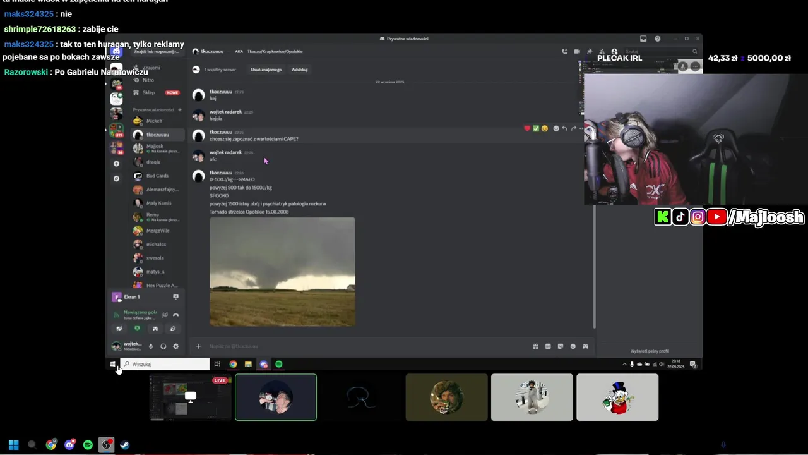Add a server with the plus icon
This screenshot has width=808, height=455.
(116, 164)
